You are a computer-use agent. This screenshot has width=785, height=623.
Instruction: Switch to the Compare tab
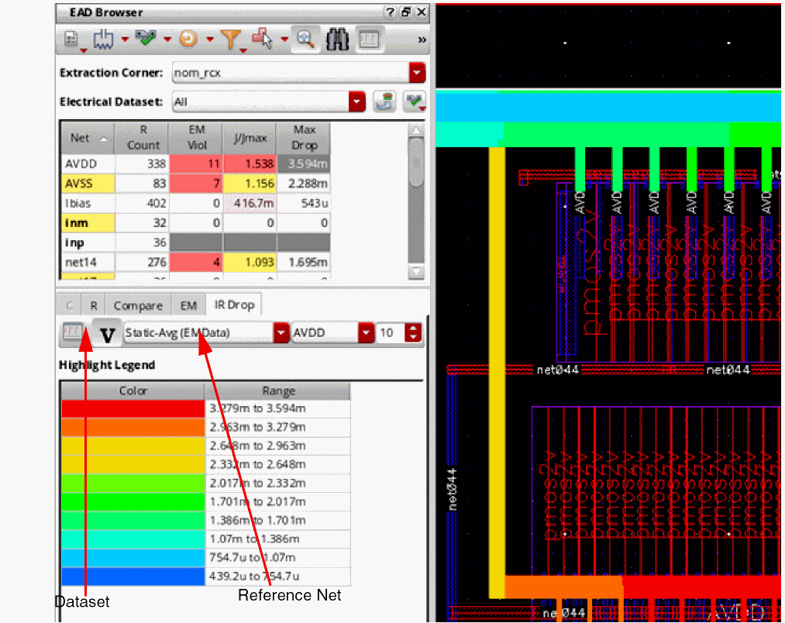click(138, 305)
